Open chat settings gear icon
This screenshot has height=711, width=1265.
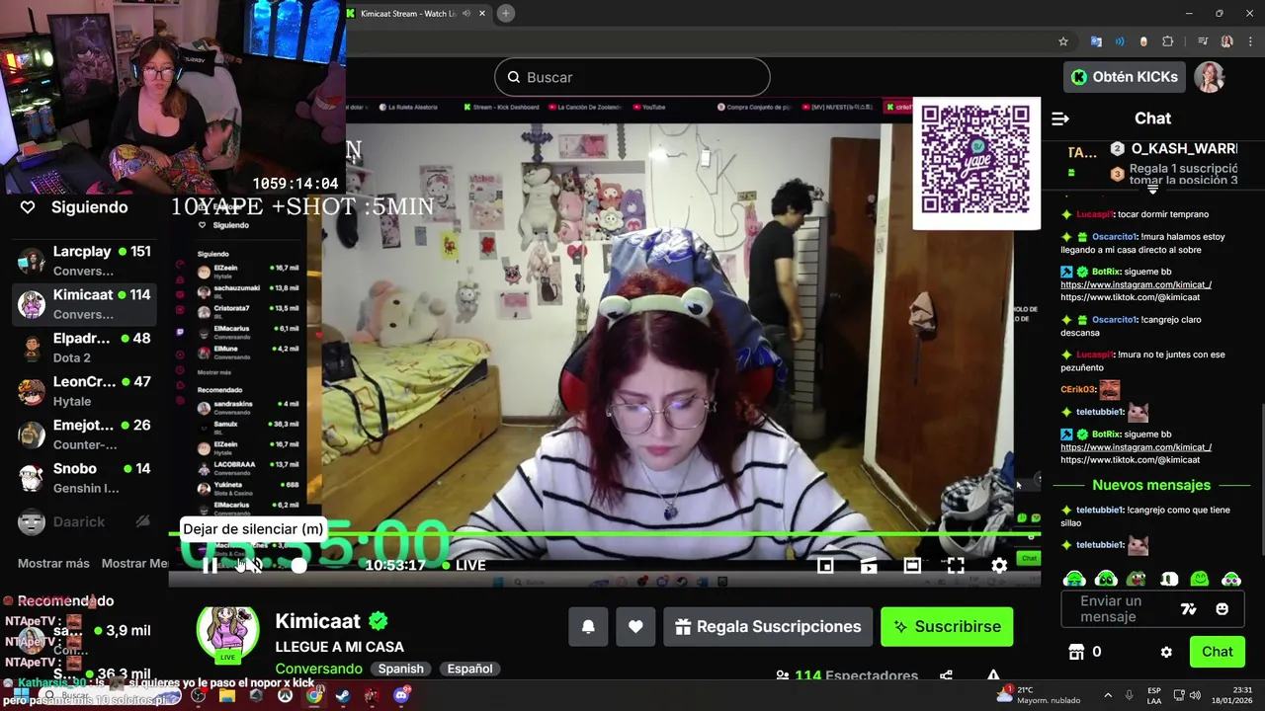(1166, 652)
